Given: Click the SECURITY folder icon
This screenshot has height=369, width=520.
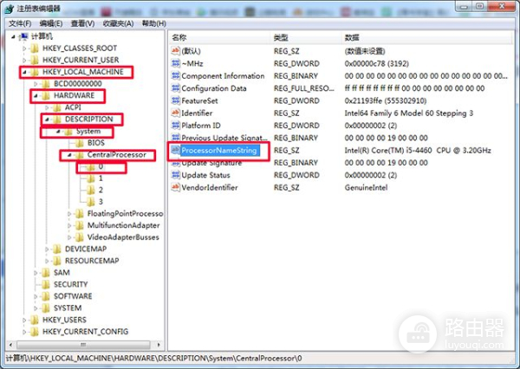Looking at the screenshot, I should pos(46,284).
